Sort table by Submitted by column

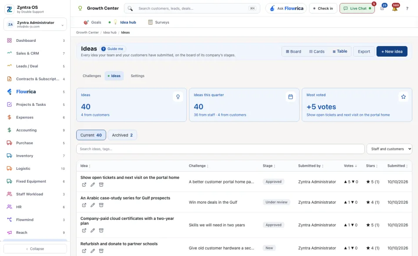[x=310, y=166]
